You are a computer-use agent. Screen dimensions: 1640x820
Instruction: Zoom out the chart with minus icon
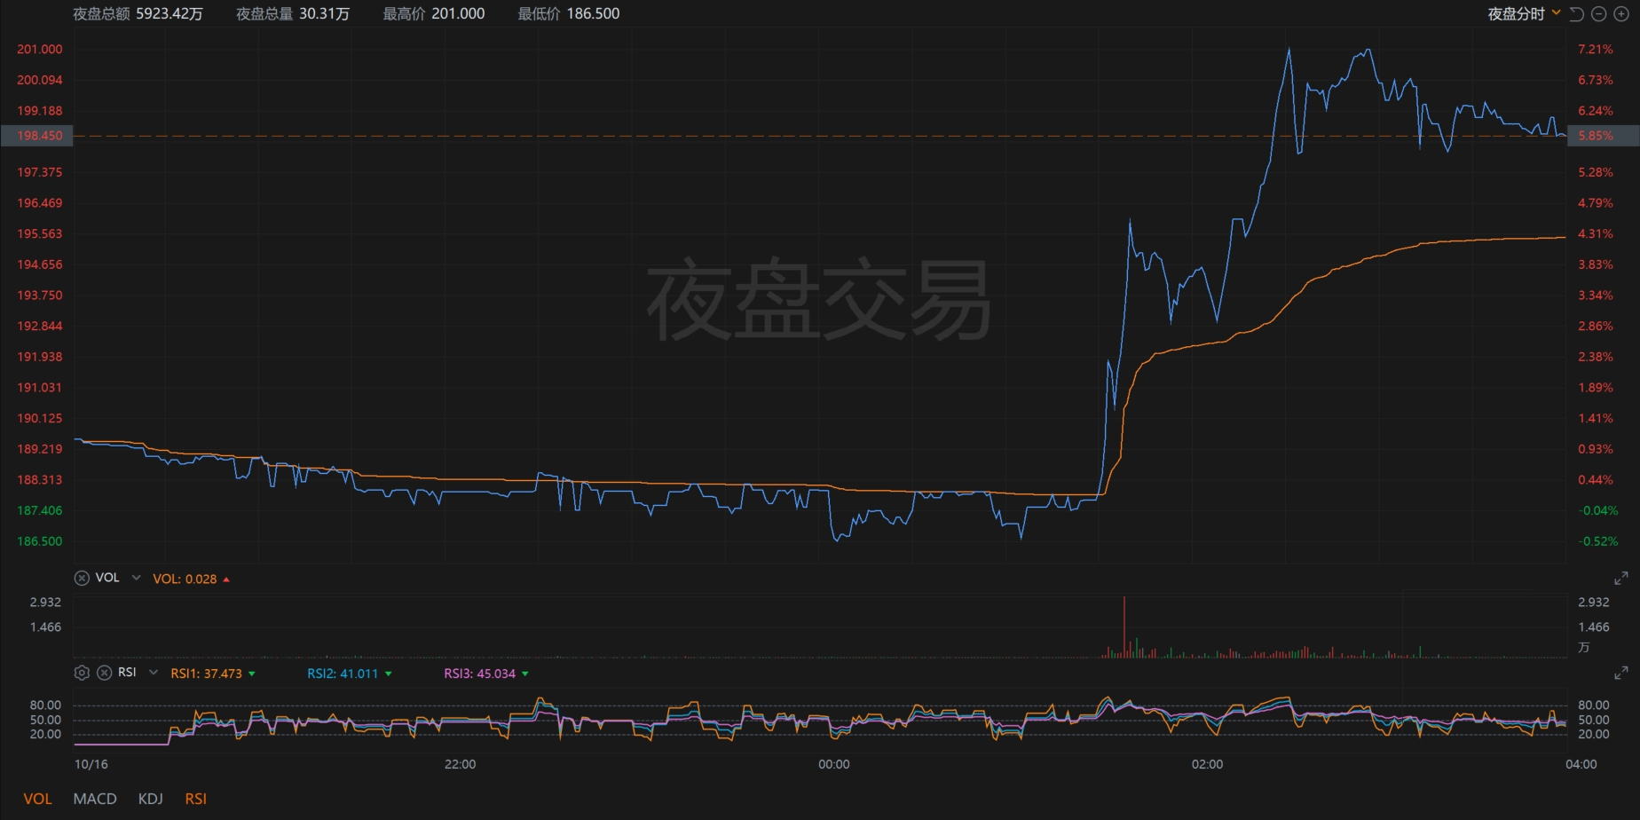pos(1599,14)
